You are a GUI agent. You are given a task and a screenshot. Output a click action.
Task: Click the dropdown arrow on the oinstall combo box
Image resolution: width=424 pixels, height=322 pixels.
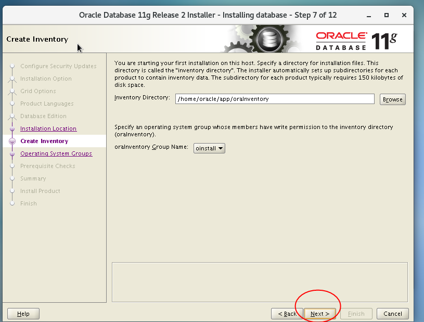pos(221,148)
